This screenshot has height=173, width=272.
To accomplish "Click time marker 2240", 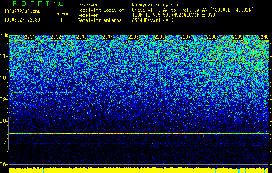I will 263,37.
